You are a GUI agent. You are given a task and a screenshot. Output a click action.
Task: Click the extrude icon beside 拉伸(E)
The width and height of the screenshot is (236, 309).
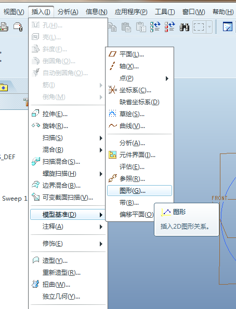(x=35, y=114)
